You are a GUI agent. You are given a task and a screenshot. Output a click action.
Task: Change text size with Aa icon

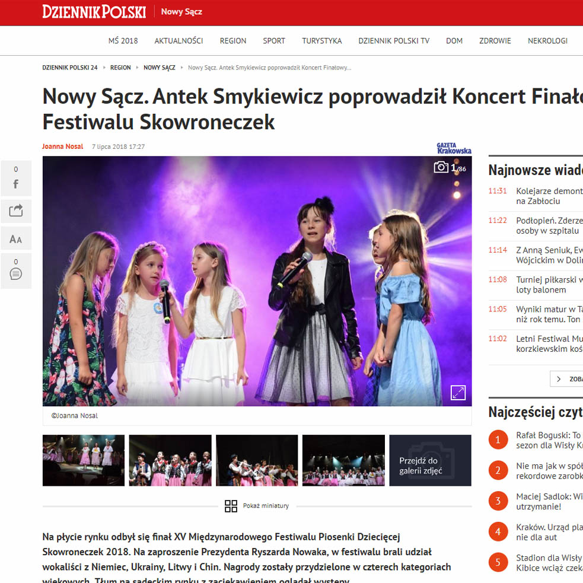[x=15, y=238]
